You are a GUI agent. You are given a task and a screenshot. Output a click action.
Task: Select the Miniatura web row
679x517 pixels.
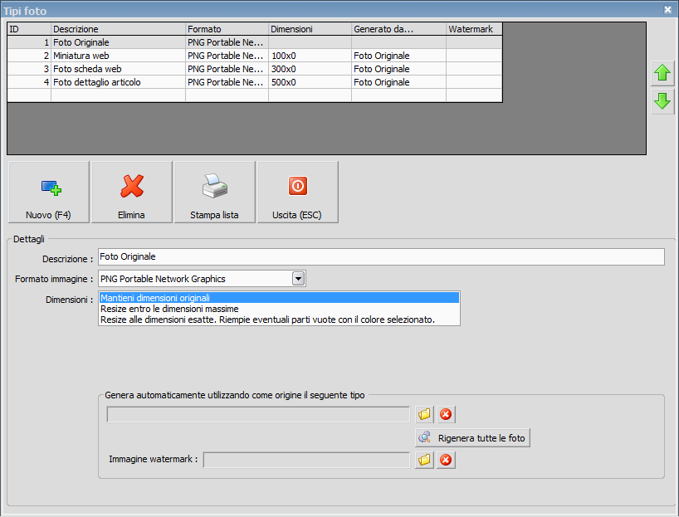pos(118,56)
